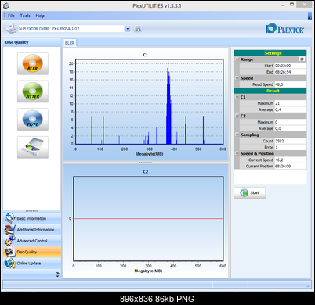This screenshot has width=315, height=305.
Task: Select the BLER disc test icon
Action: [33, 63]
